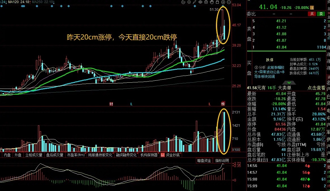Click the chart refresh/code icon in toolbar
Image resolution: width=330 pixels, height=191 pixels.
click(183, 2)
